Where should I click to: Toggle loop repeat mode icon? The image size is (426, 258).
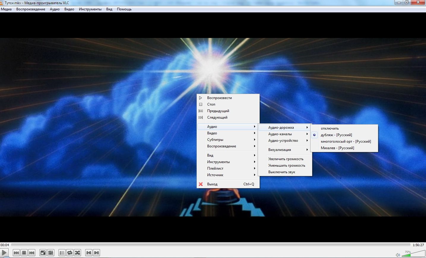[70, 253]
